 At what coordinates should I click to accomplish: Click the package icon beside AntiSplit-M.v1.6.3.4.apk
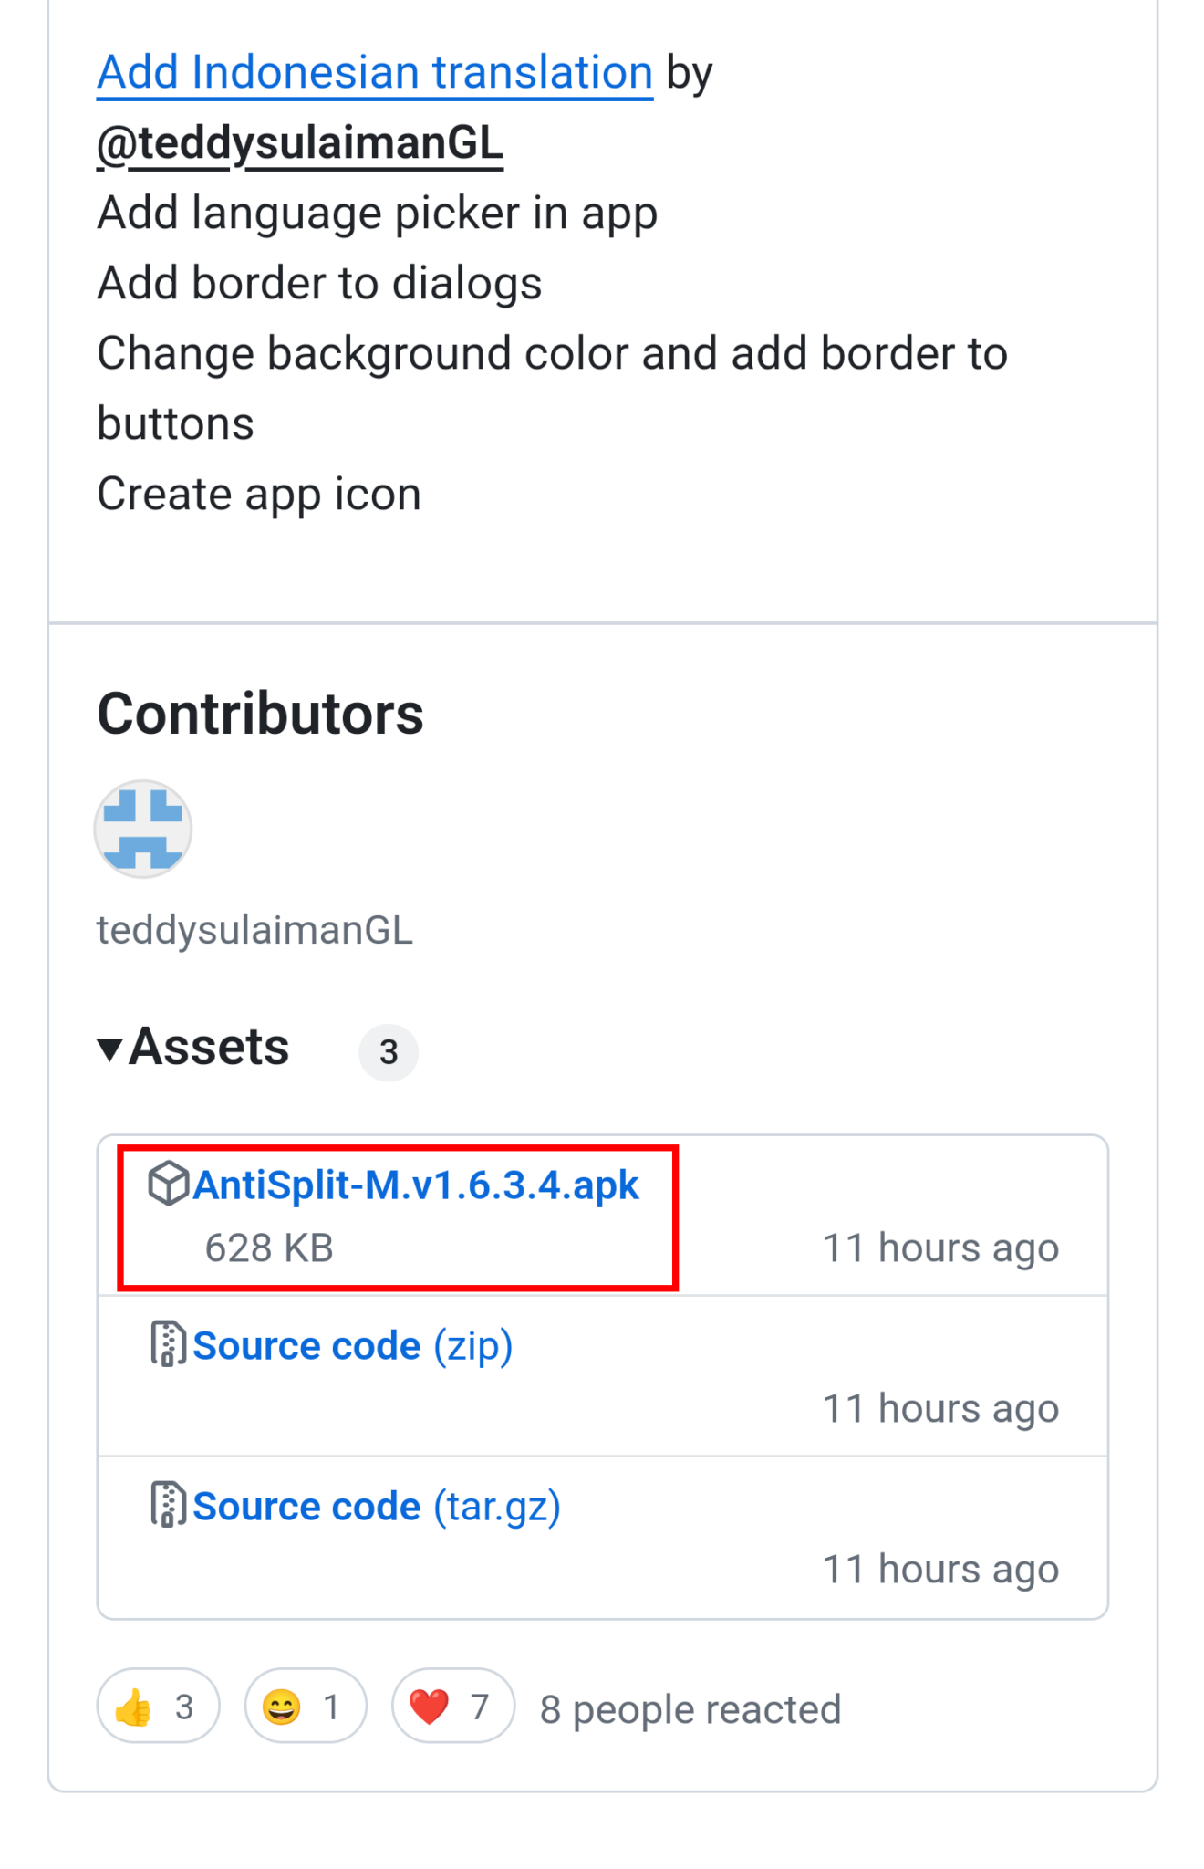point(168,1185)
